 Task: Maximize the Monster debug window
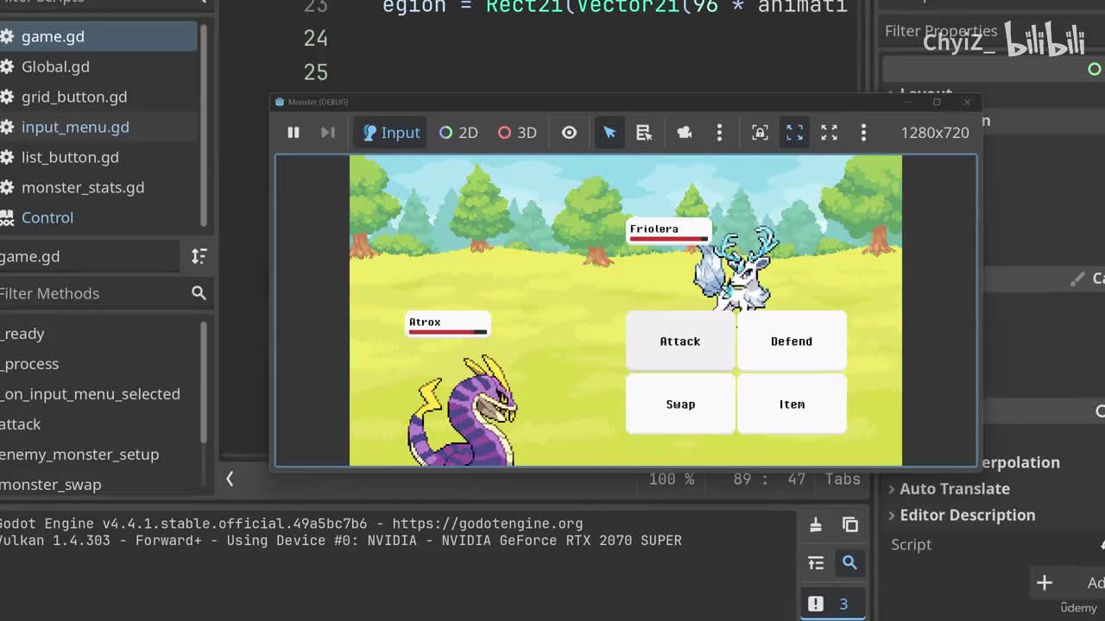point(937,102)
